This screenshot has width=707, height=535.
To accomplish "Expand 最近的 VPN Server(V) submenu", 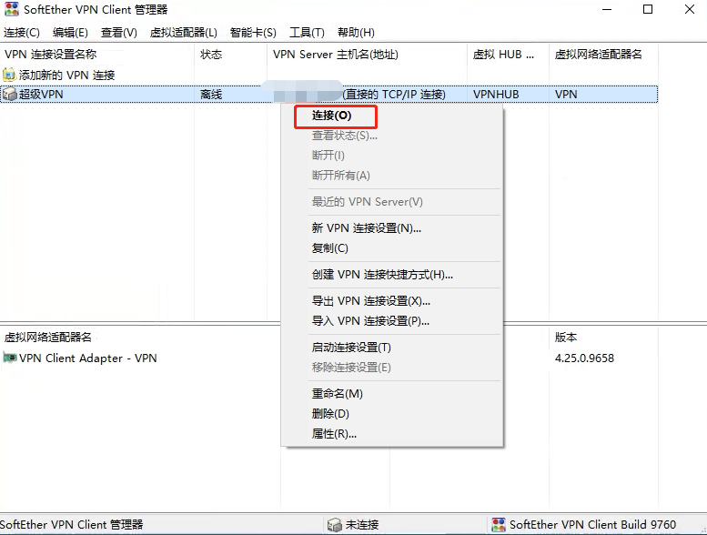I will point(392,202).
